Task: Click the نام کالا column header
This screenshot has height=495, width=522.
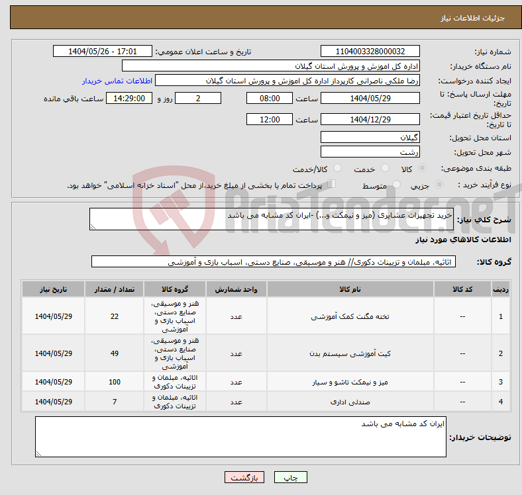Action: (x=350, y=289)
